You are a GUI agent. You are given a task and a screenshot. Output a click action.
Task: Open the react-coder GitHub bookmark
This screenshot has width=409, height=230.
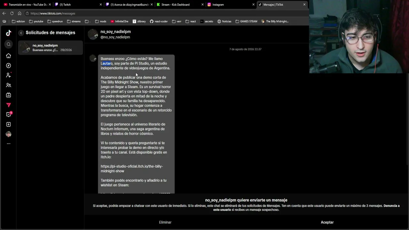click(x=159, y=21)
